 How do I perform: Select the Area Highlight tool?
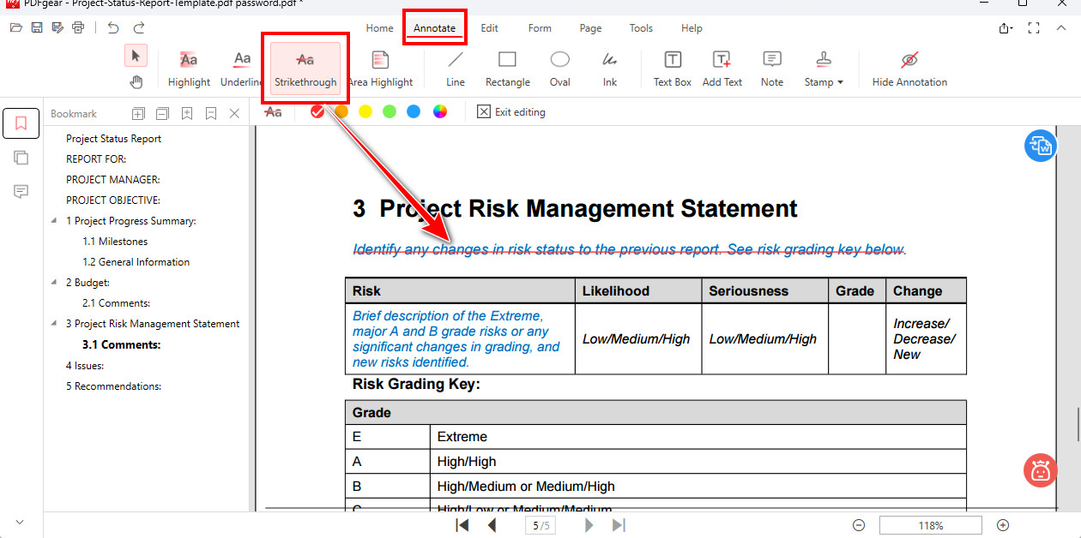[x=381, y=69]
